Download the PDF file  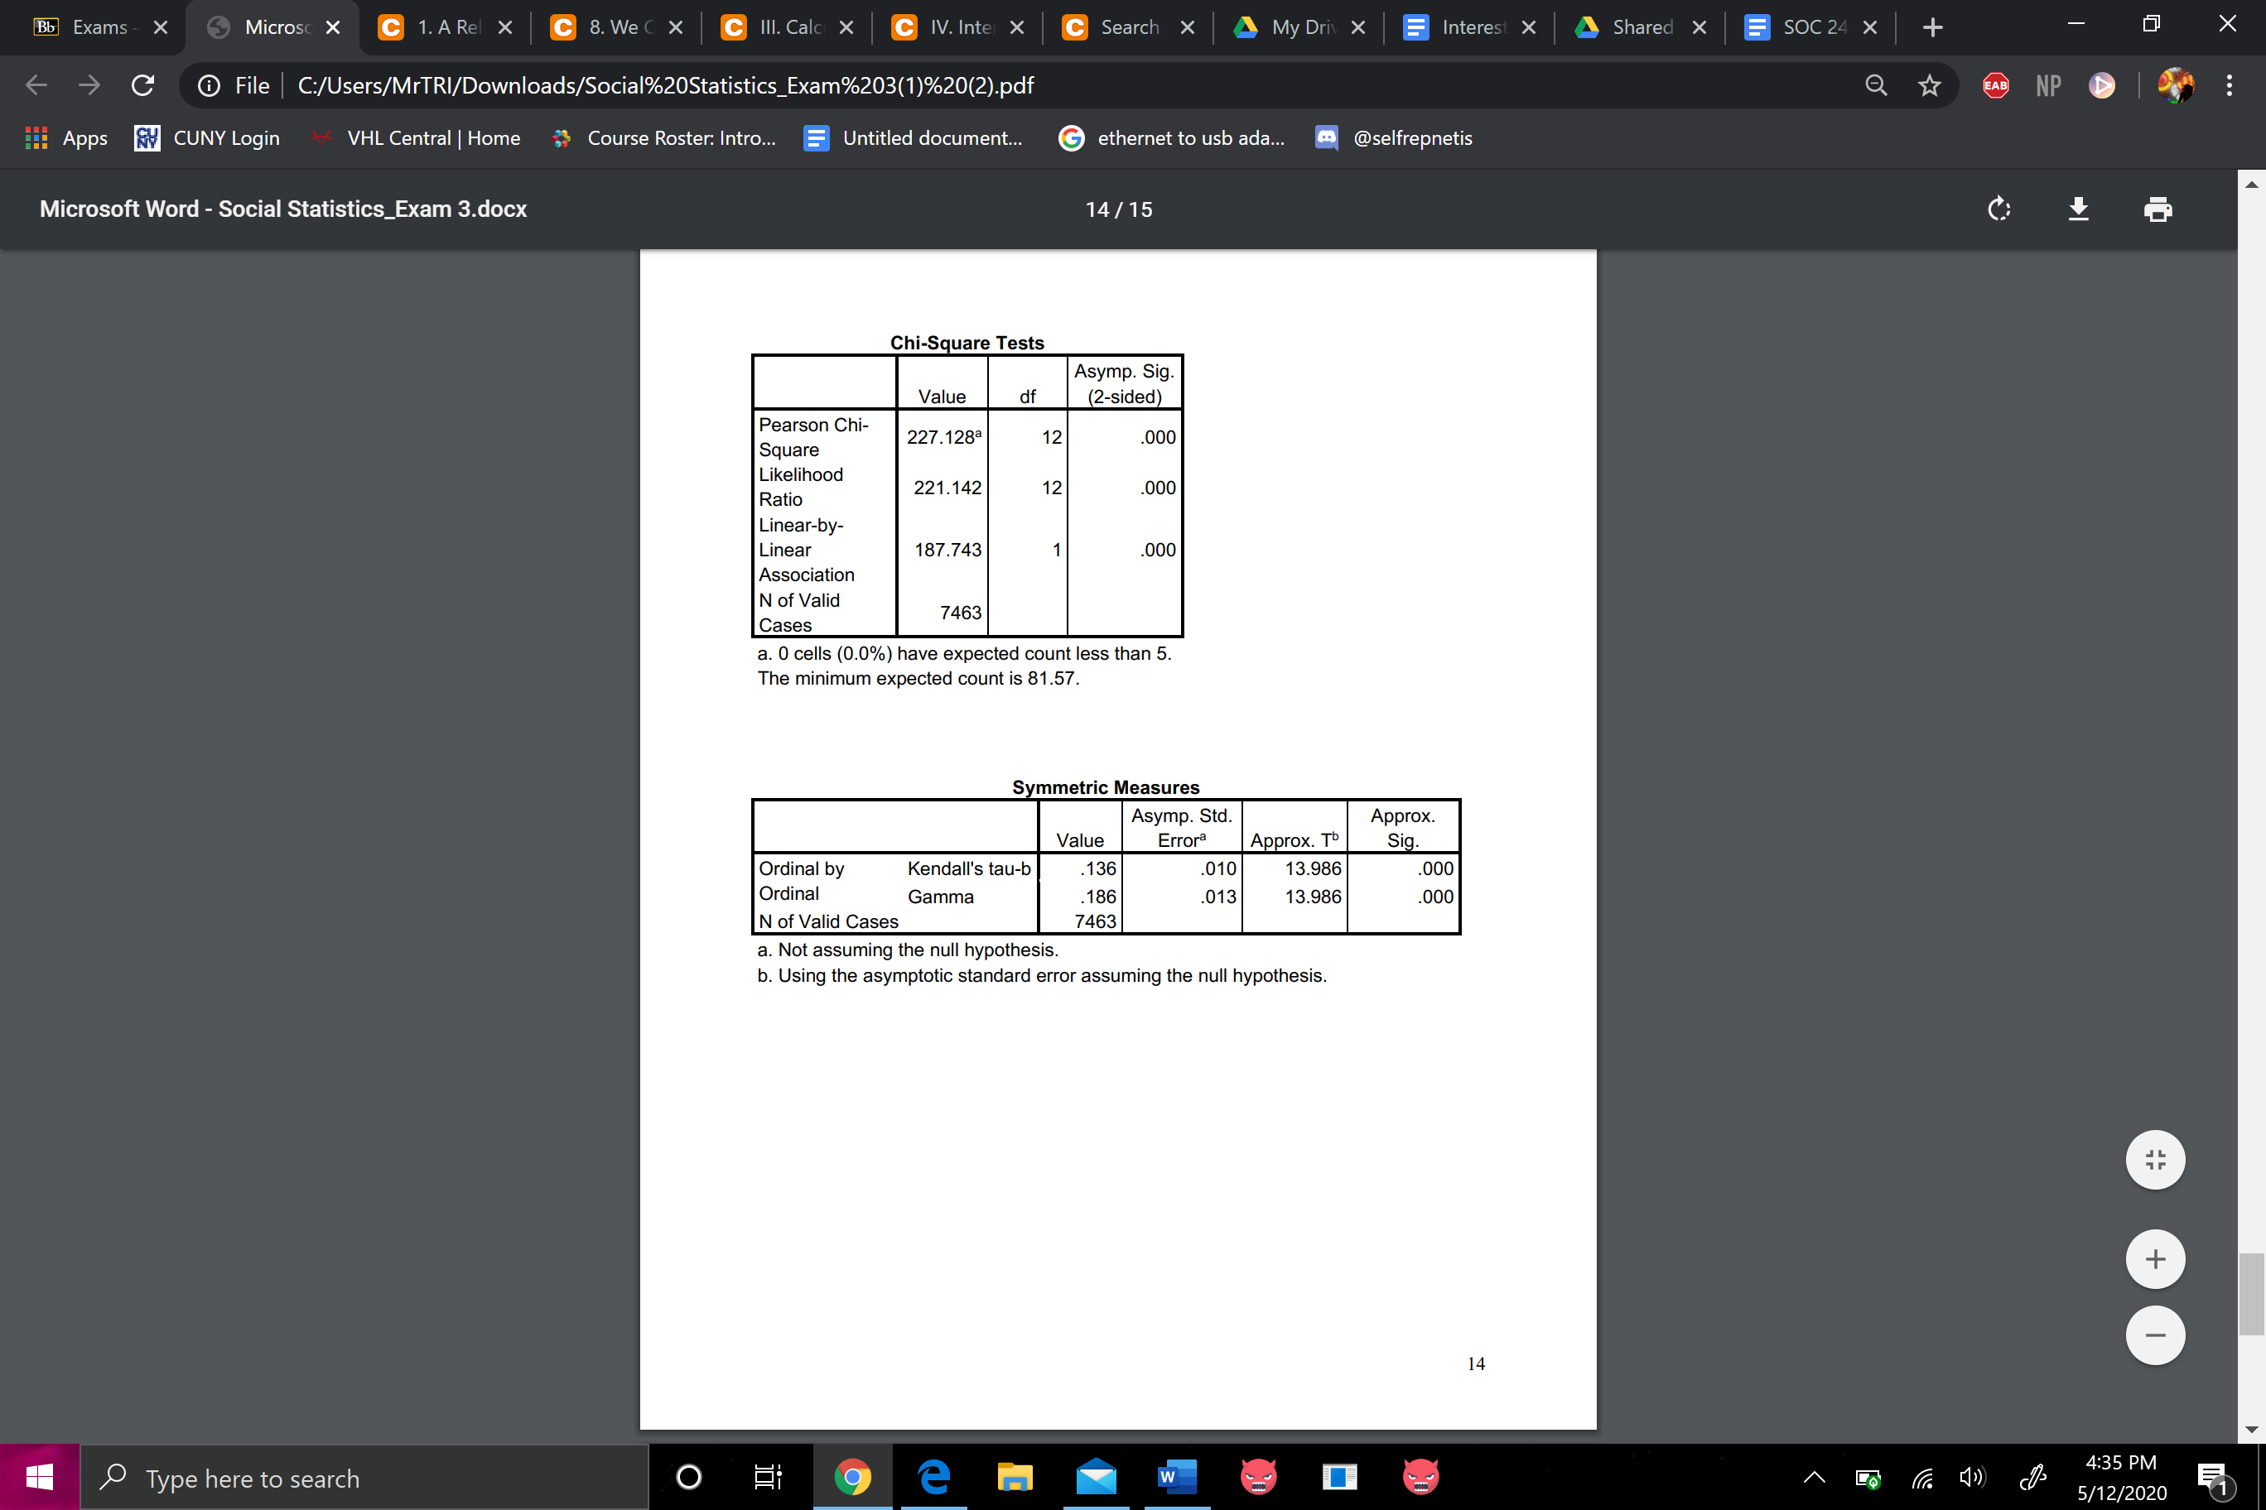click(x=2078, y=209)
